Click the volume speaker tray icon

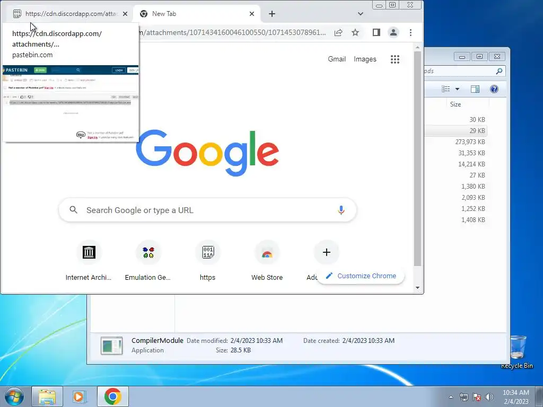pos(489,397)
